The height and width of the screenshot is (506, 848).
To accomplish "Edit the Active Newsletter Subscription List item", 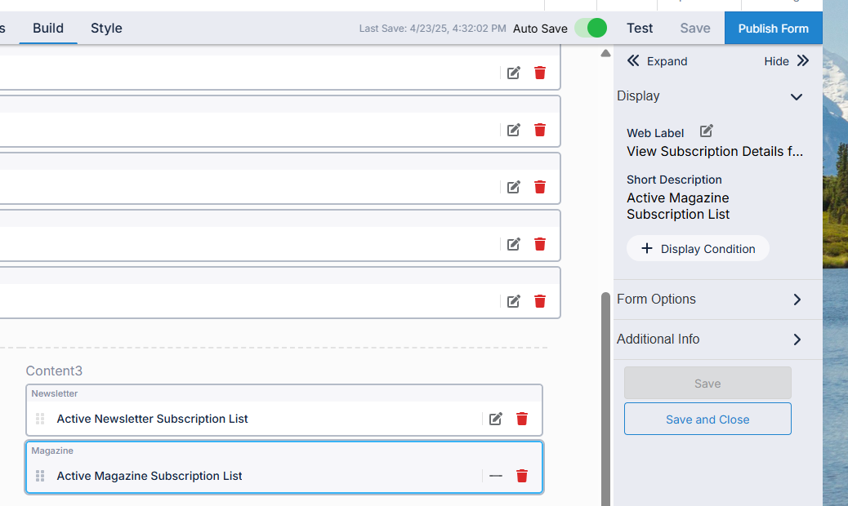I will 496,419.
